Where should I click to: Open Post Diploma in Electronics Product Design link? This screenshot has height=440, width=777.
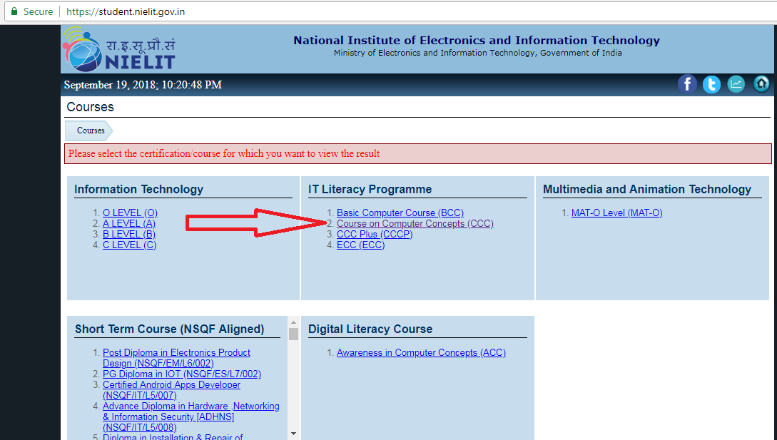(176, 358)
